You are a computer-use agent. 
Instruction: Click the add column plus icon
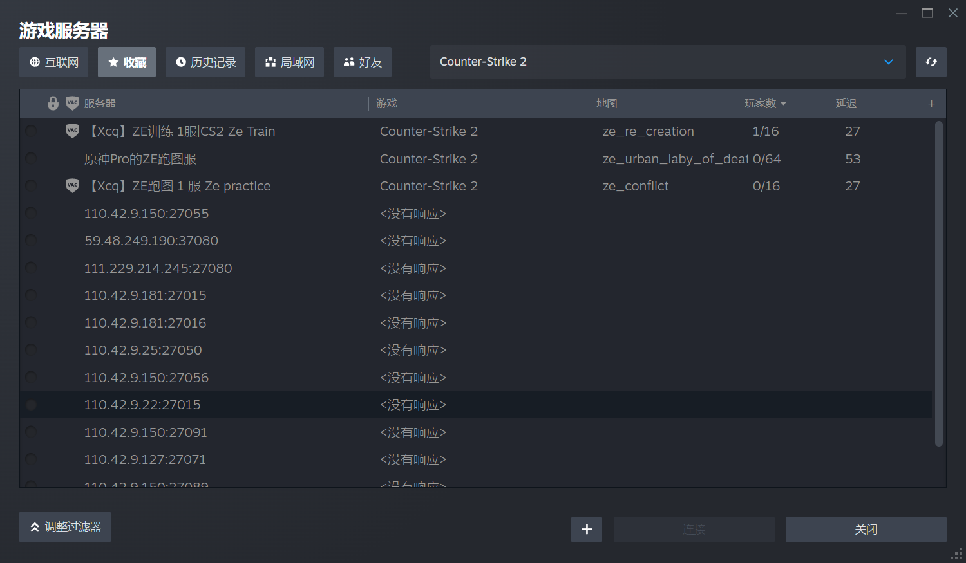pyautogui.click(x=931, y=104)
